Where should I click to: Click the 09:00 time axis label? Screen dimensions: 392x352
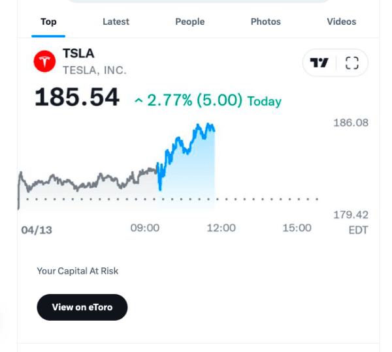[x=145, y=228]
